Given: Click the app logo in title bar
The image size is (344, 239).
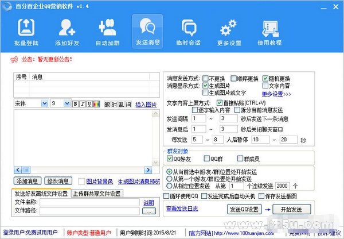Looking at the screenshot, I should click(x=7, y=6).
